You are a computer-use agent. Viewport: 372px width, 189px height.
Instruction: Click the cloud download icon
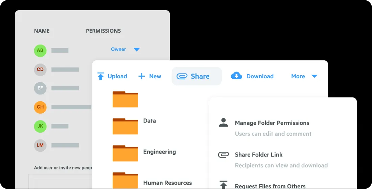pos(236,76)
